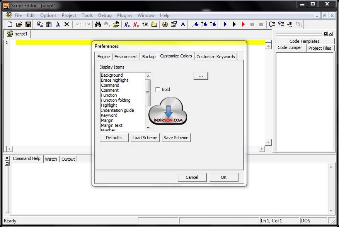Click the folder-with-binoculars find in files icon

click(x=116, y=24)
